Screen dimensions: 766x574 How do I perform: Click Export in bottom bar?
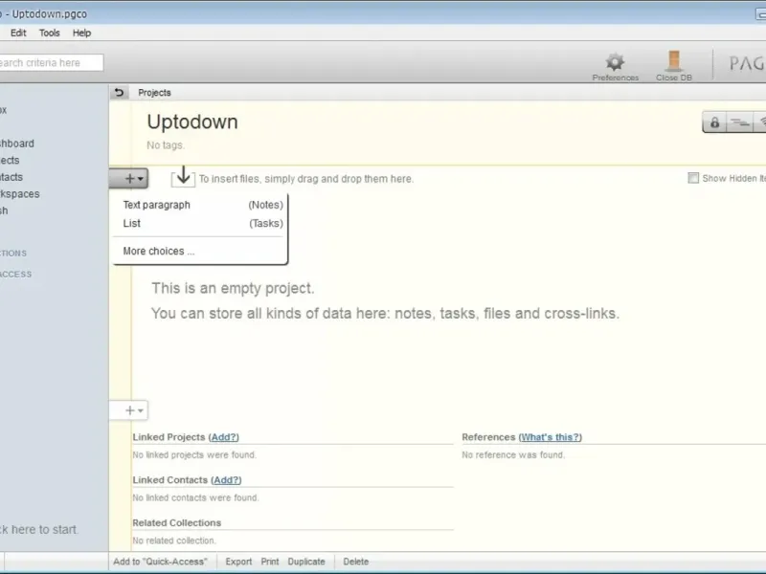[238, 562]
